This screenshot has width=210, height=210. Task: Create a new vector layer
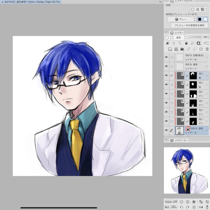pos(176,49)
